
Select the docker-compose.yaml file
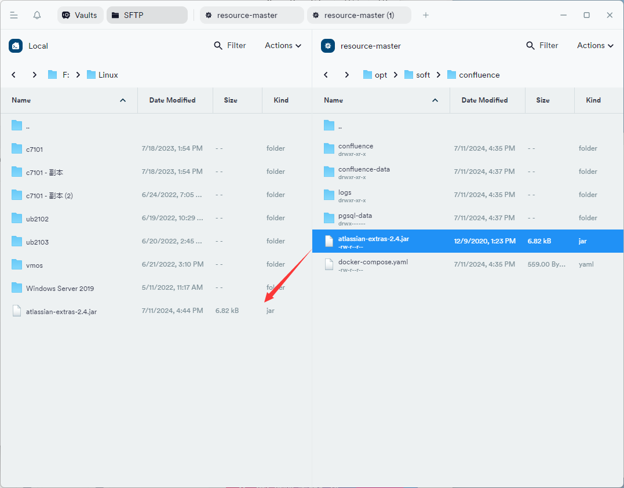point(468,264)
